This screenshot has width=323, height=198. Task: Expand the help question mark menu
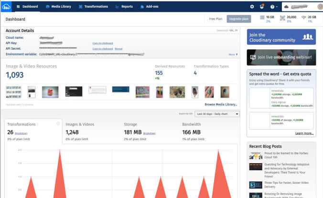[x=274, y=7]
